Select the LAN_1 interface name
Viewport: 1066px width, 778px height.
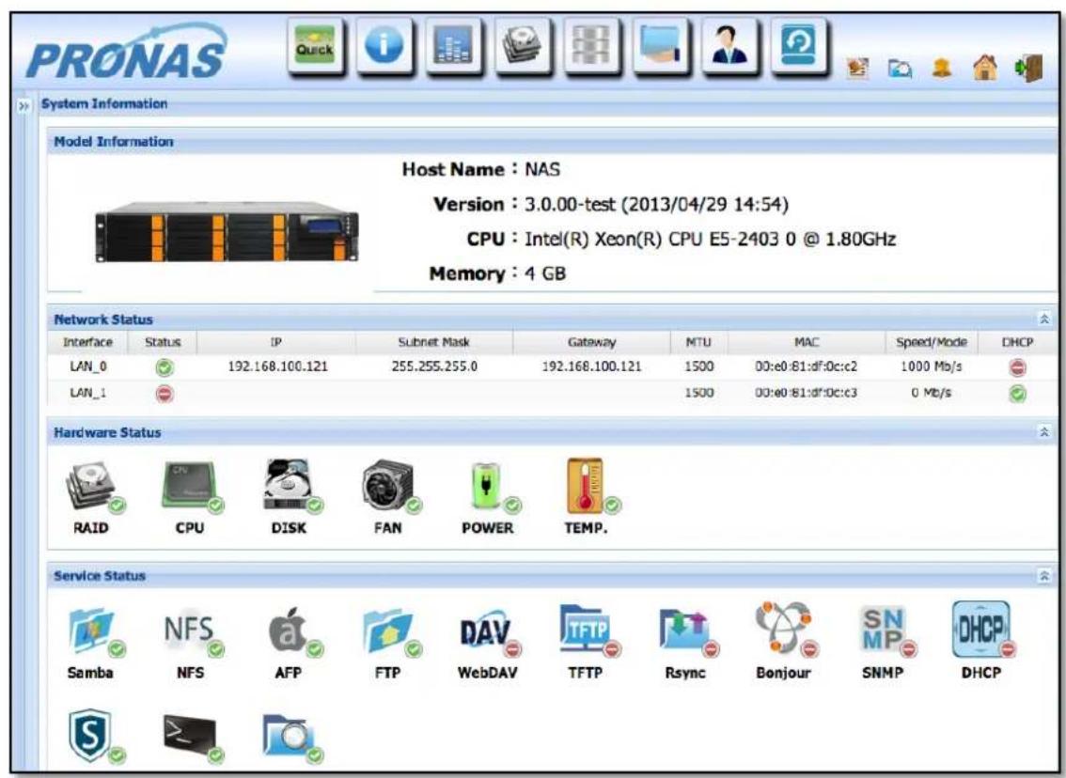pyautogui.click(x=88, y=393)
